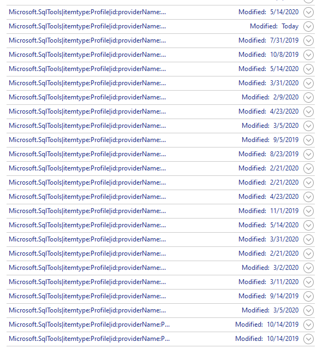Click the 'Modified: 9/14/2019' date text
The height and width of the screenshot is (348, 317).
coord(268,296)
